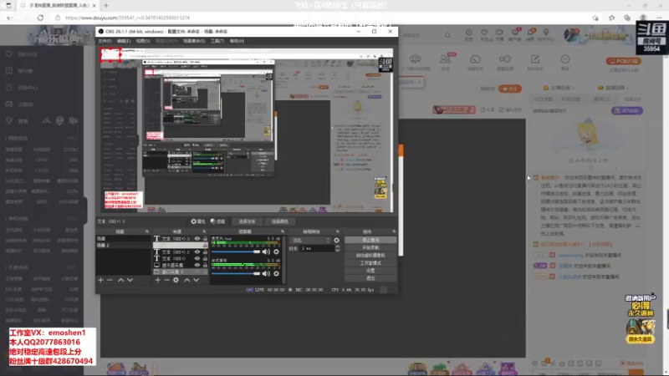Open Douyu watch history clock icon
The image size is (669, 376).
469,33
